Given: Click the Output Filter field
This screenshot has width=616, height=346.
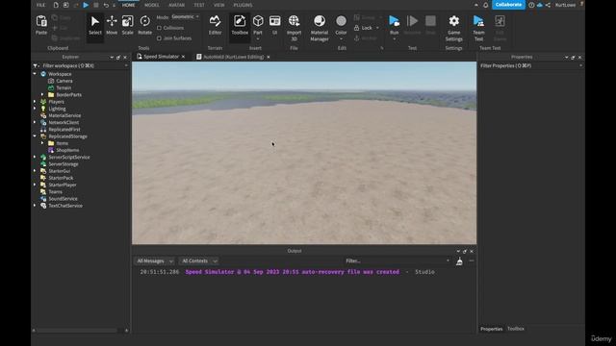Looking at the screenshot, I should tap(398, 260).
